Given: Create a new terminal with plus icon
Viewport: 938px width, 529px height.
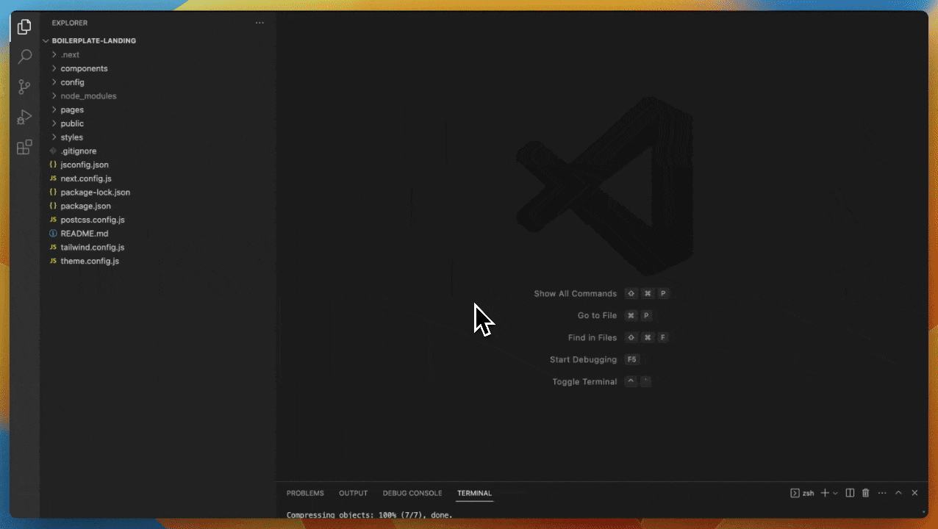Looking at the screenshot, I should point(825,493).
